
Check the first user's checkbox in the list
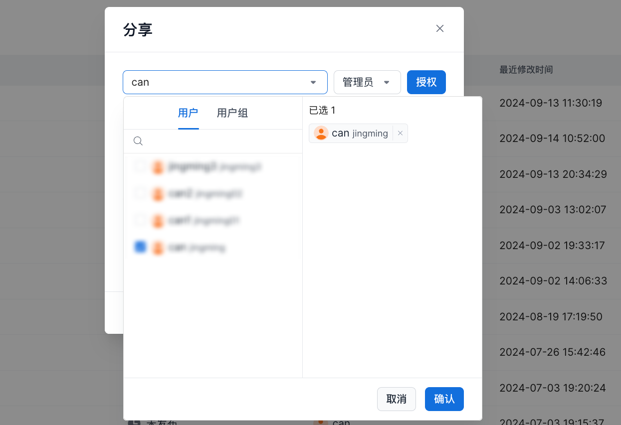coord(141,166)
